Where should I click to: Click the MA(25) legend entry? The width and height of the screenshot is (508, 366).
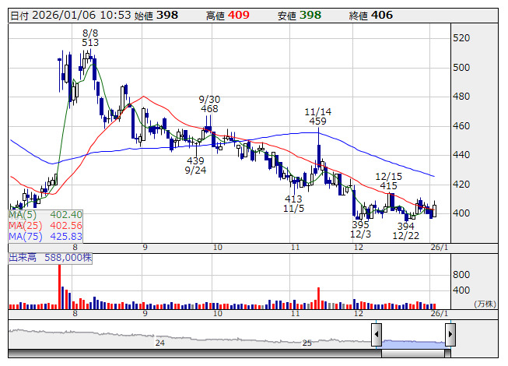[45, 225]
